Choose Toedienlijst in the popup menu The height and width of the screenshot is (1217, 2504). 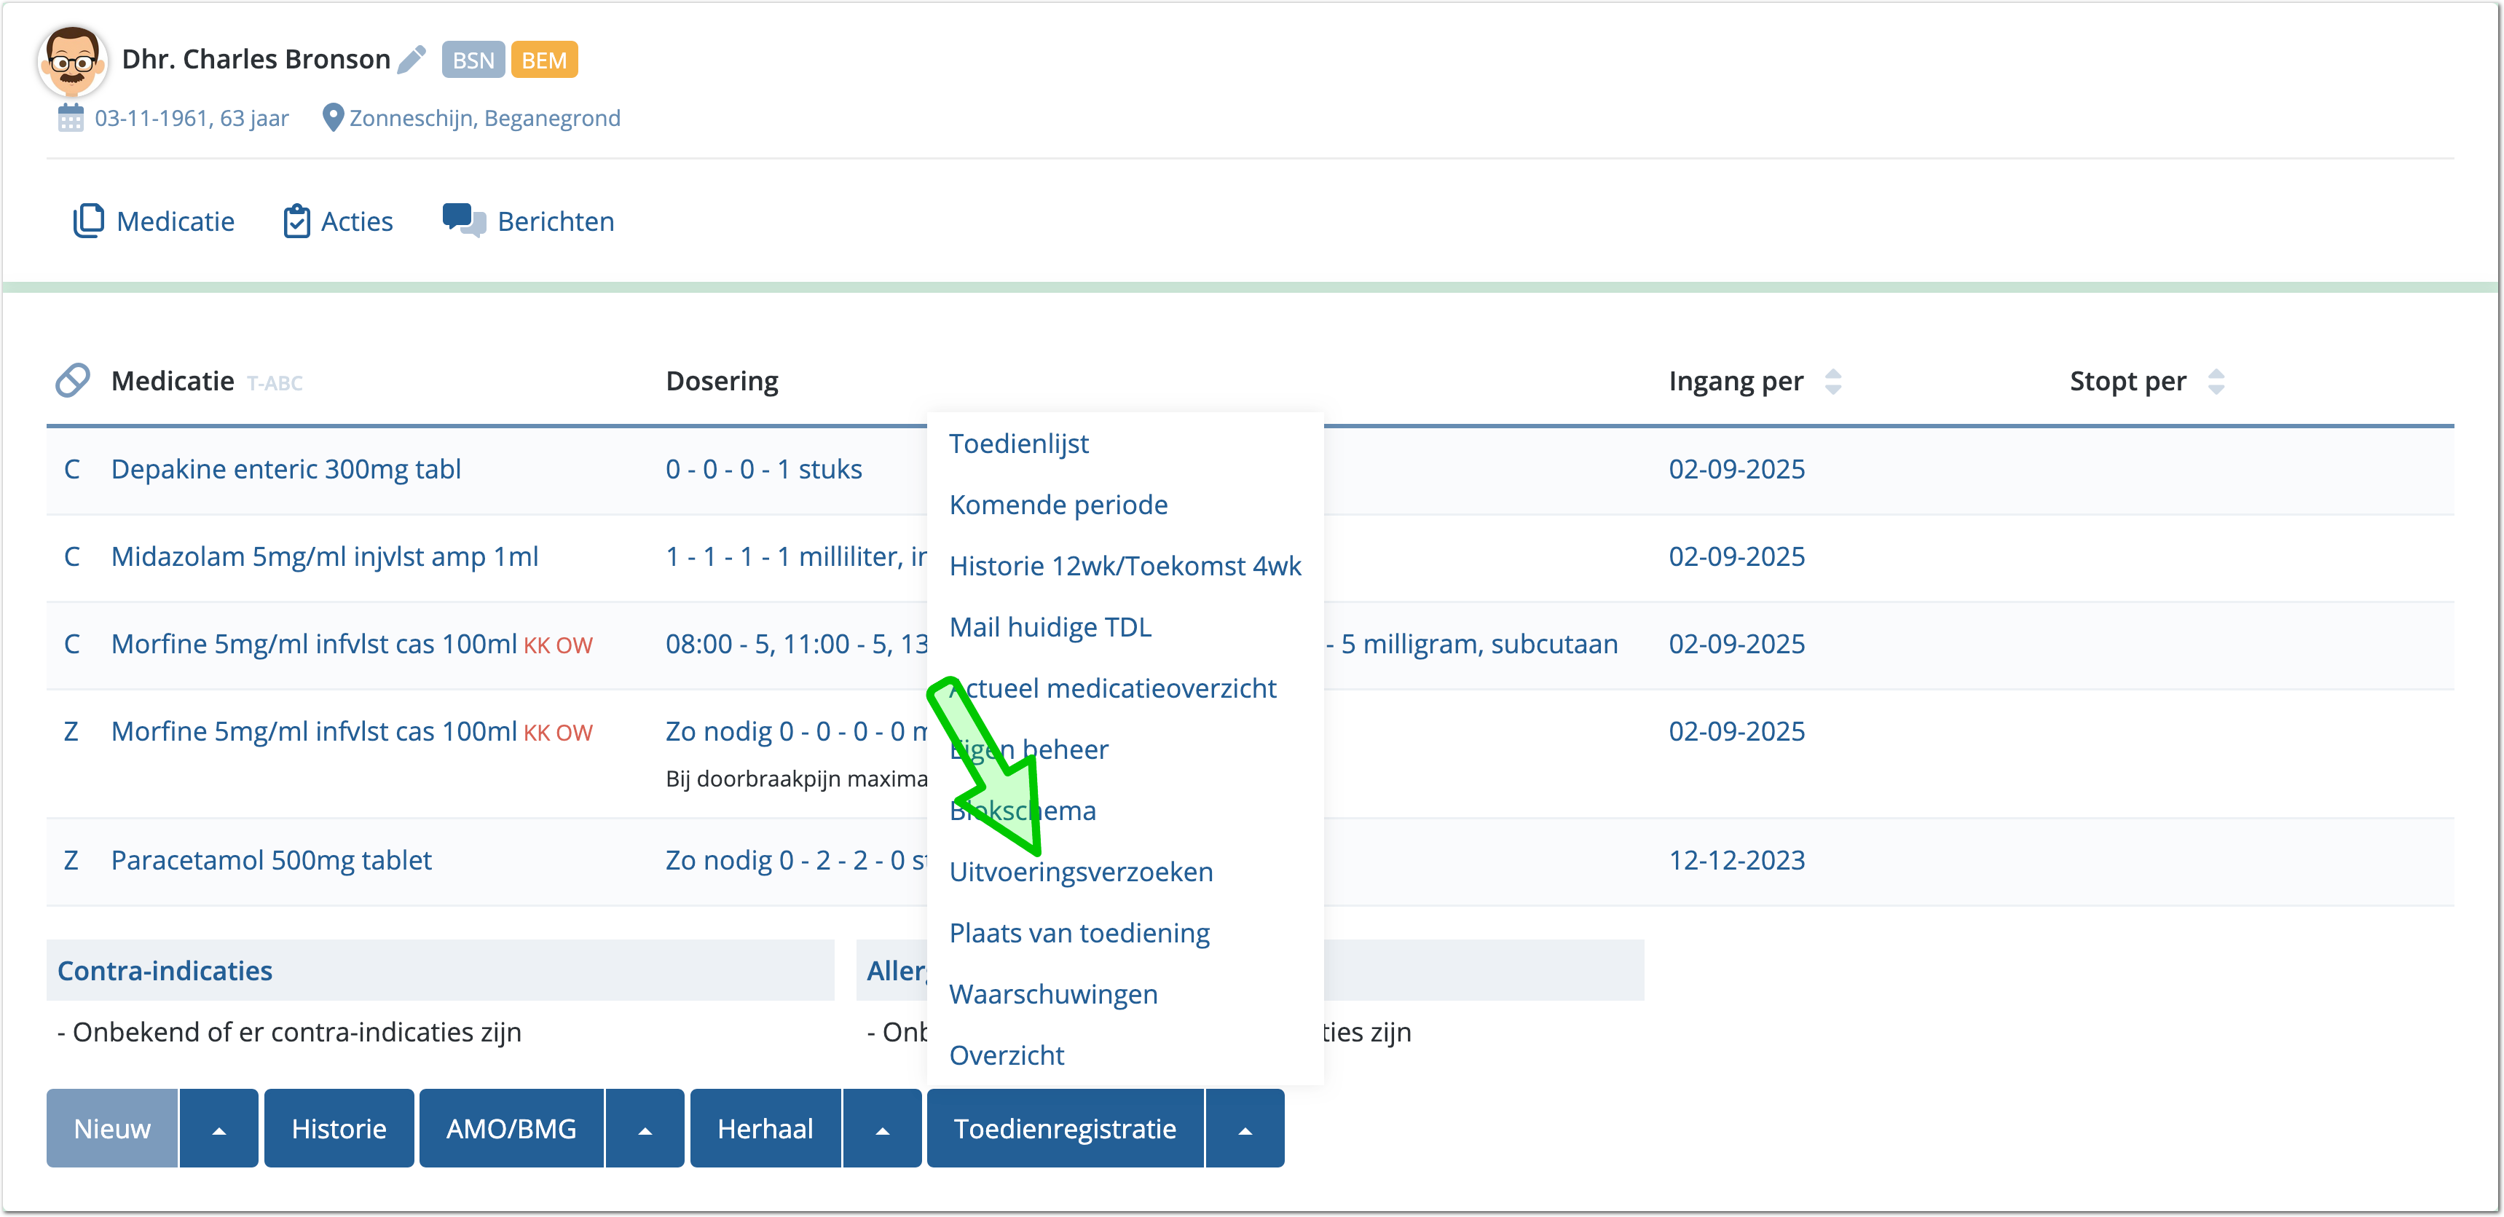1017,444
